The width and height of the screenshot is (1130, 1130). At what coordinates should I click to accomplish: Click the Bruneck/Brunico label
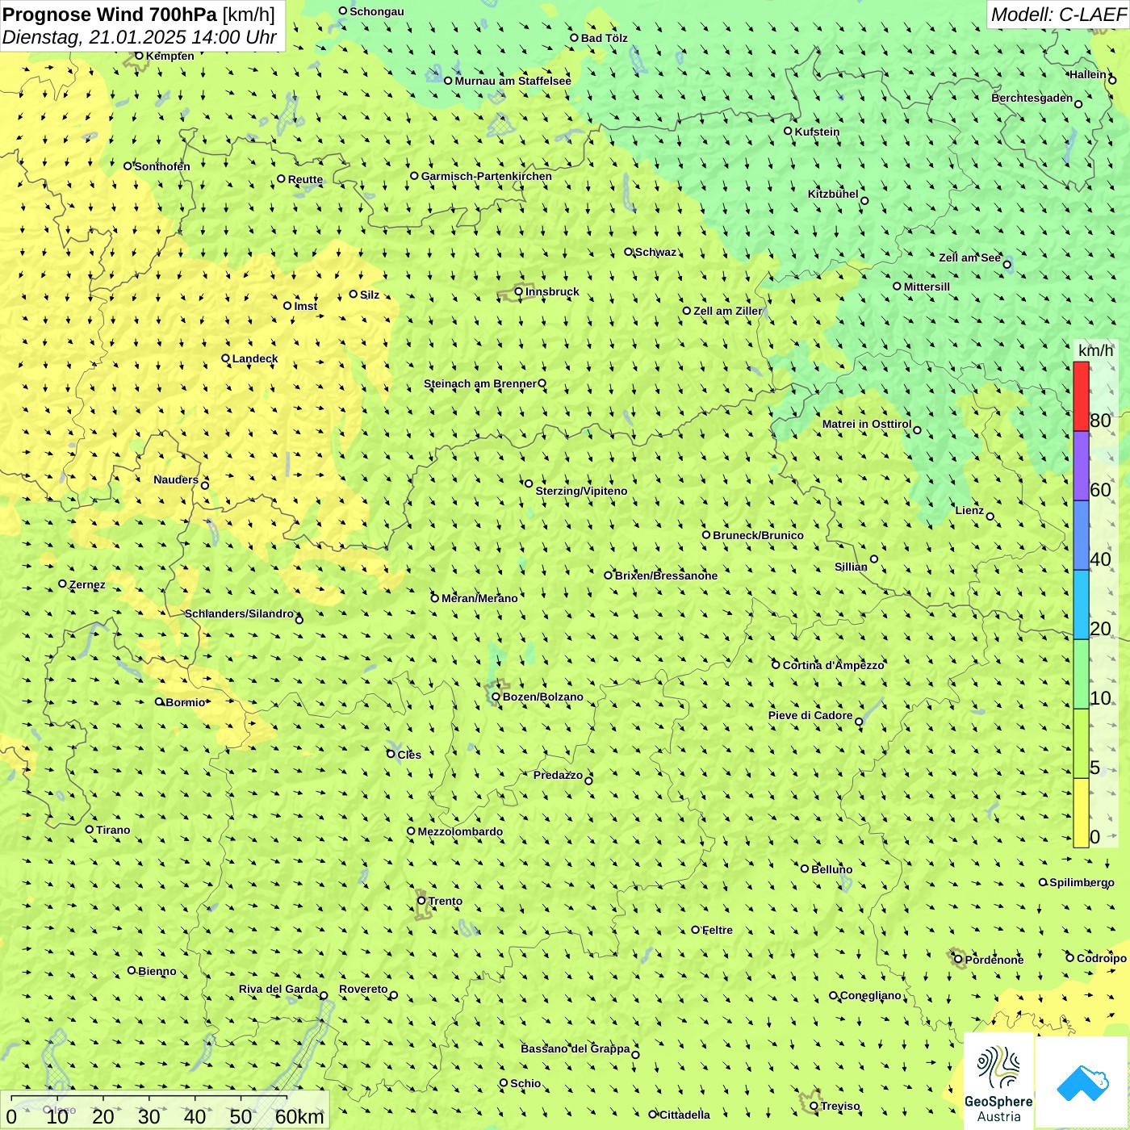click(x=758, y=535)
